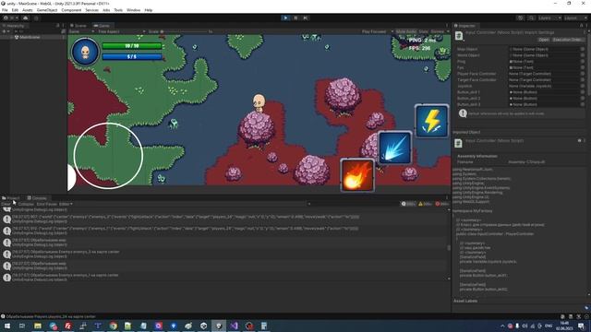Open the Play Focused dropdown
The image size is (591, 332).
pyautogui.click(x=378, y=31)
